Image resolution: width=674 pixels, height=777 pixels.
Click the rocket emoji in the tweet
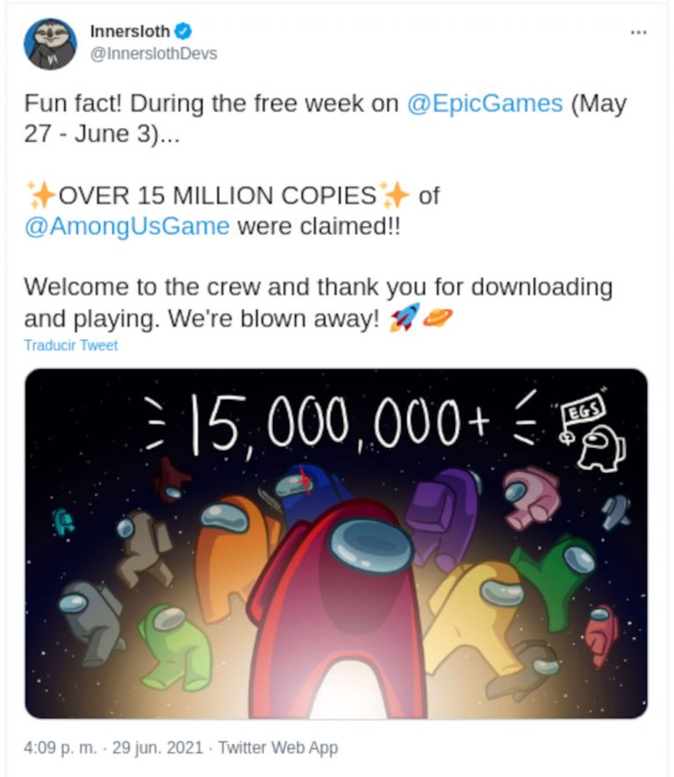[404, 317]
